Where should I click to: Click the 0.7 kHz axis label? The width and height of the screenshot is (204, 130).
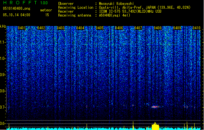coord(3,107)
